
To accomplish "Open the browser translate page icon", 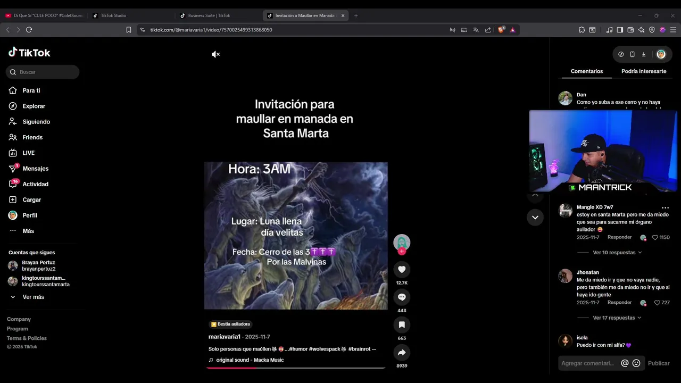I will (476, 30).
